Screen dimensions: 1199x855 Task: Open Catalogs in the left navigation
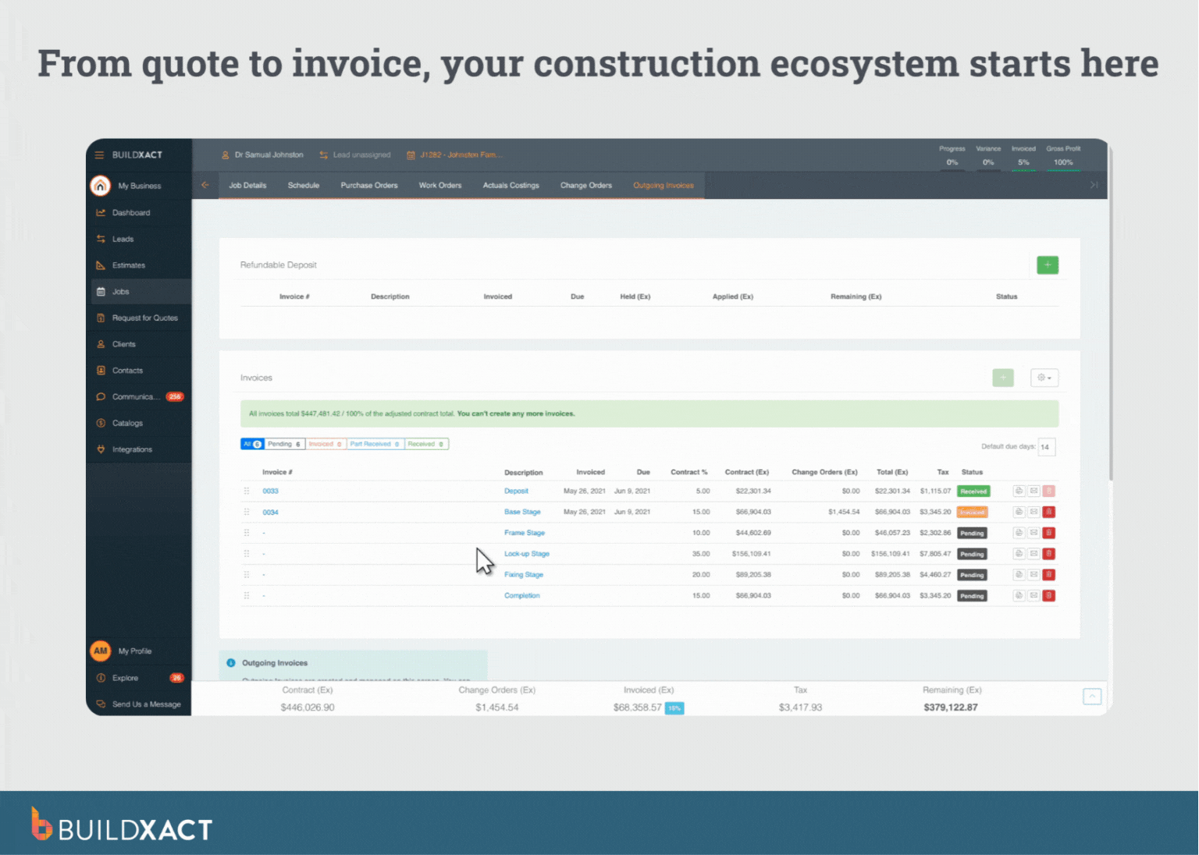(129, 423)
